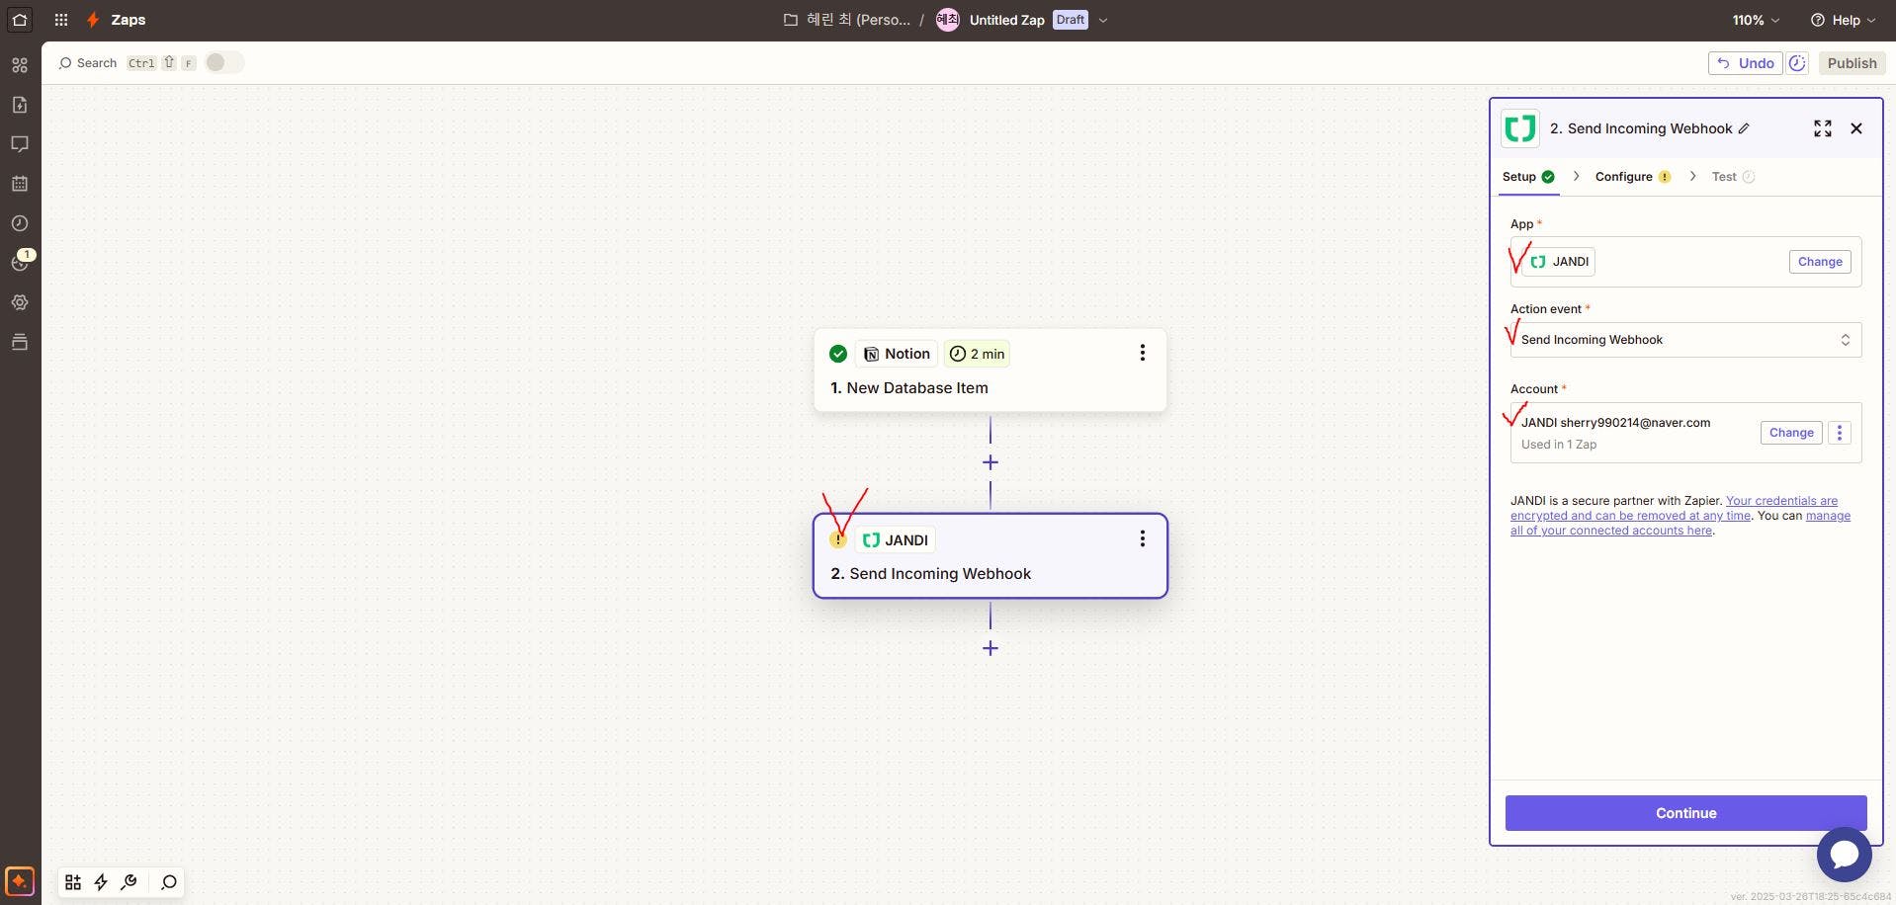1896x905 pixels.
Task: Click the add-apps grid-plus tool icon
Action: [73, 882]
